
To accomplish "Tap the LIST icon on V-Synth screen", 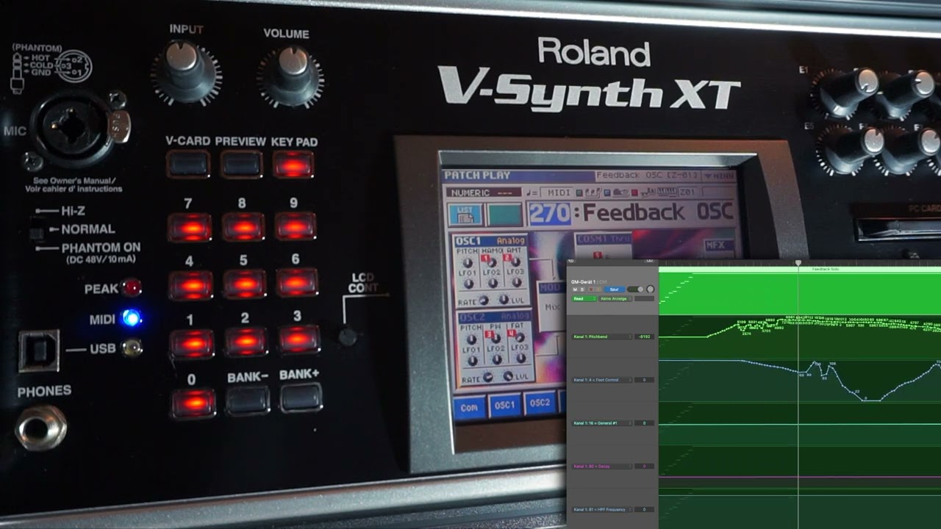I will [465, 215].
